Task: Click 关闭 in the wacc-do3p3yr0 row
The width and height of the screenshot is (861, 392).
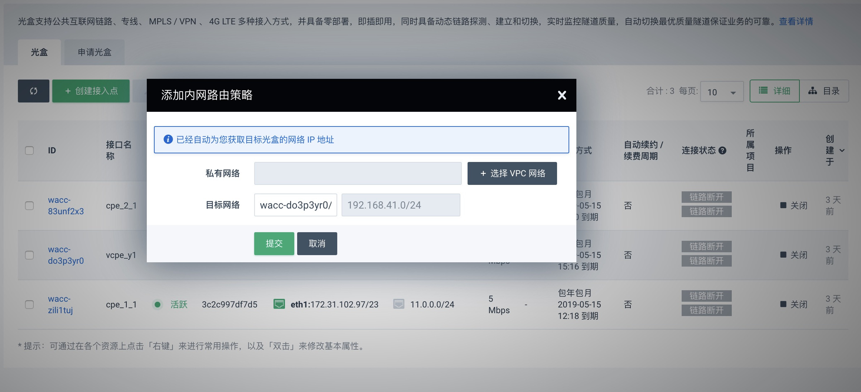Action: (x=794, y=255)
